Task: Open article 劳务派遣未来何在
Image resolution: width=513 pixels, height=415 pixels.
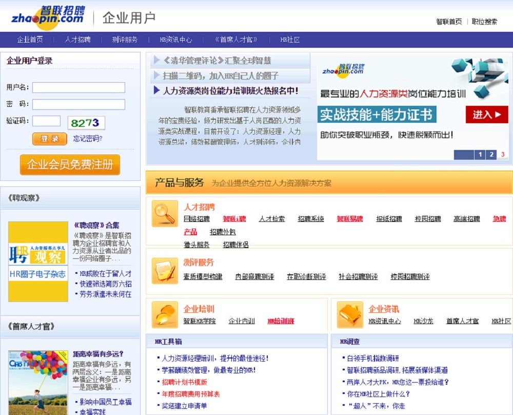Action: (106, 294)
